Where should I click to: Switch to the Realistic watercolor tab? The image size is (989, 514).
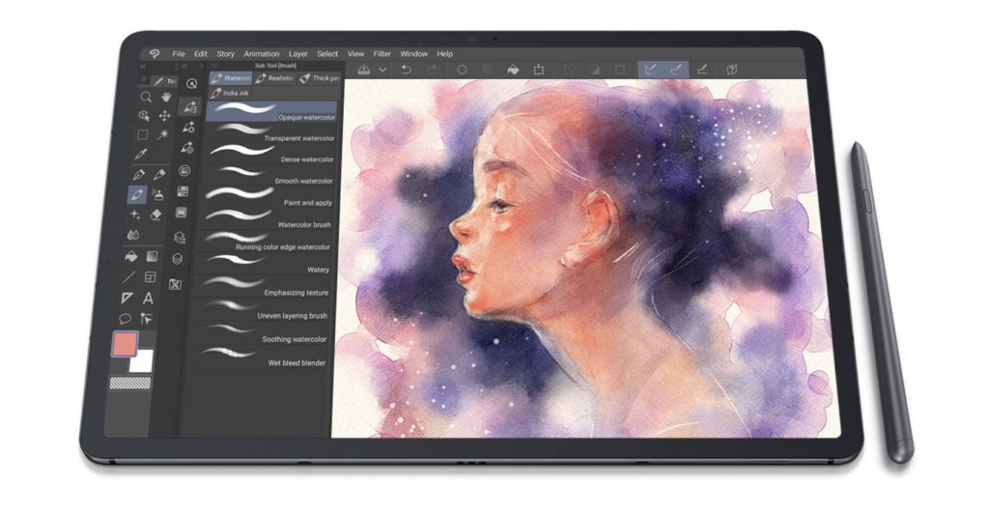click(x=275, y=78)
